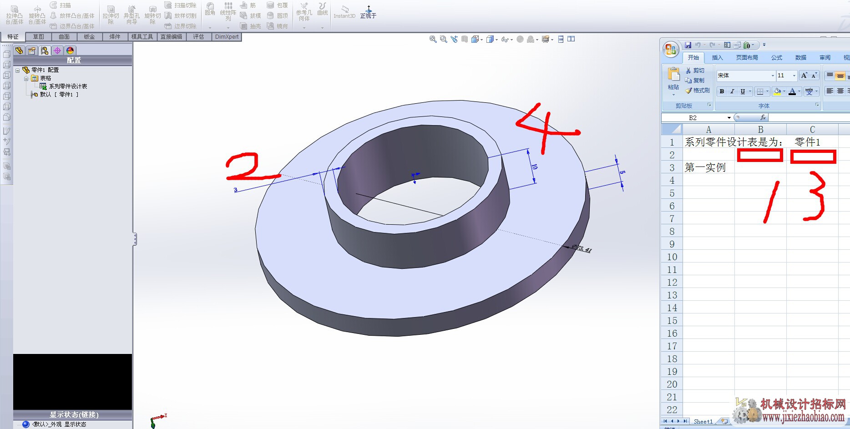Collapse the 零件1 配置 tree node
Image resolution: width=850 pixels, height=429 pixels.
pos(18,70)
